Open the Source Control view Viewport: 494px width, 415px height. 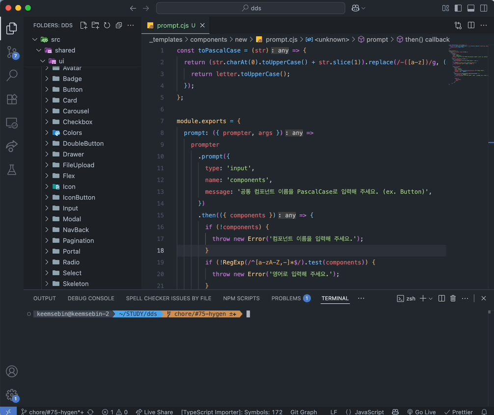coord(12,52)
